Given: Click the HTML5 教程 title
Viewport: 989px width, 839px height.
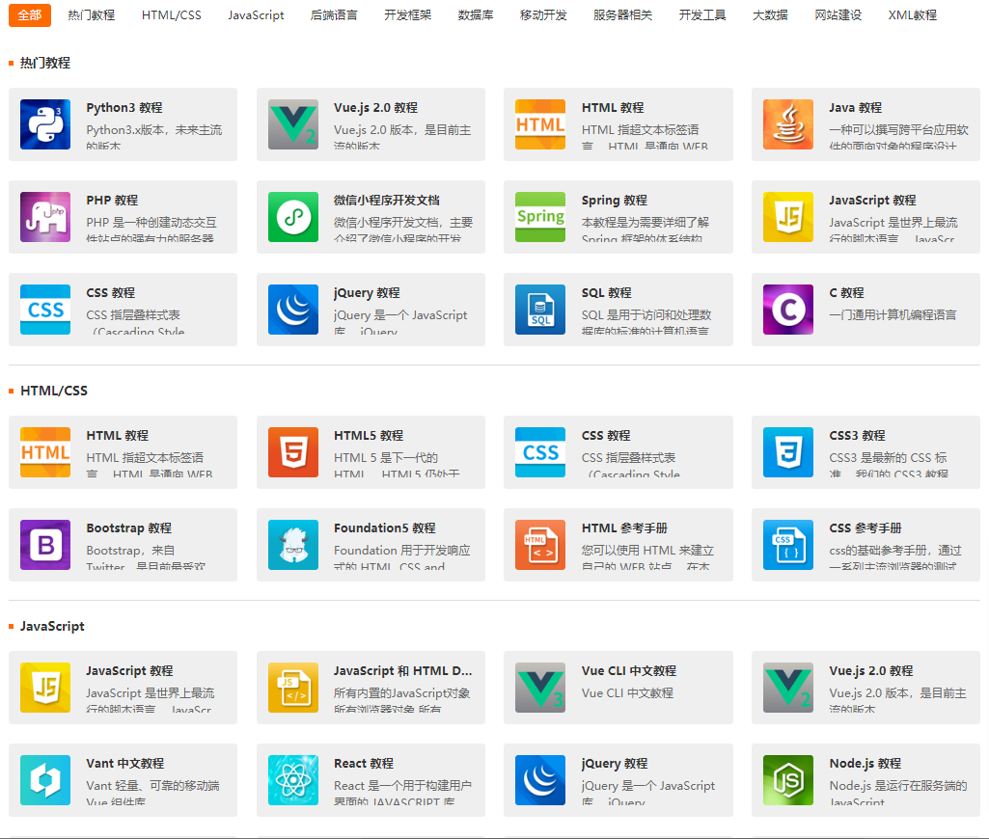Looking at the screenshot, I should click(x=369, y=436).
